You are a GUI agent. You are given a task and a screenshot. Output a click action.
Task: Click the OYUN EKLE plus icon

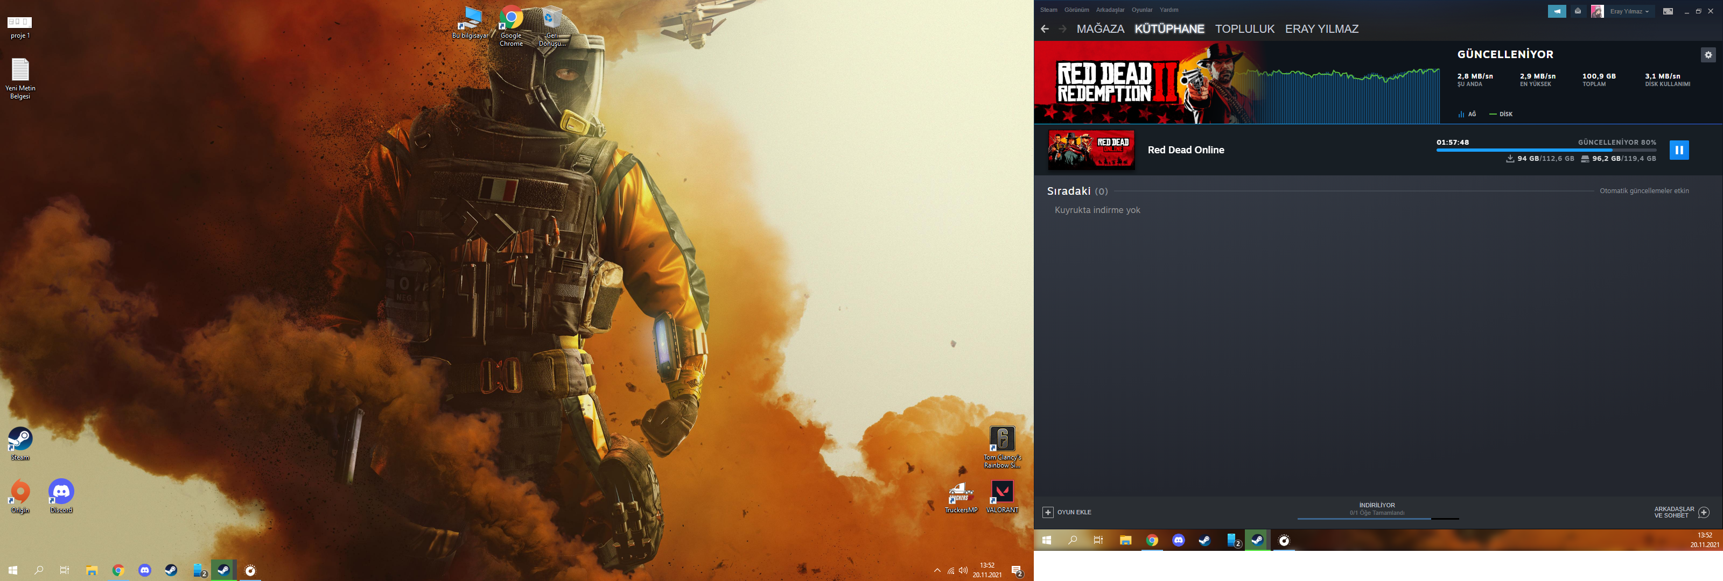1048,512
